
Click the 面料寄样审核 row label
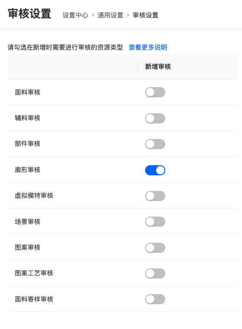pyautogui.click(x=34, y=299)
